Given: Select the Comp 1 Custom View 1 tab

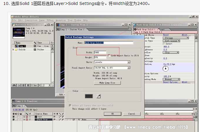Looking at the screenshot, I should (x=72, y=29).
